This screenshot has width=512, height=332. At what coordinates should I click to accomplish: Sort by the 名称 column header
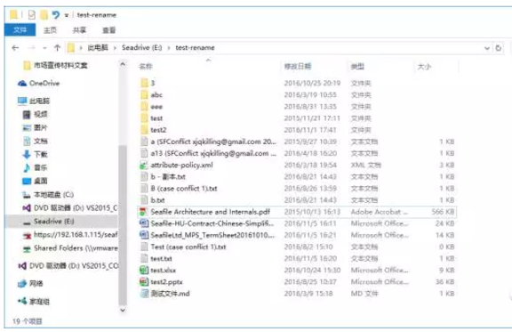click(x=145, y=67)
